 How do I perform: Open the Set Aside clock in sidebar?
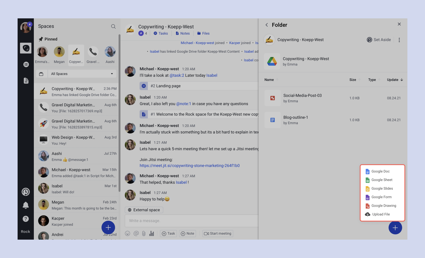26,192
